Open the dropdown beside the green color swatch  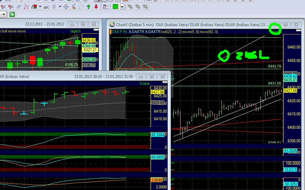tap(122, 7)
